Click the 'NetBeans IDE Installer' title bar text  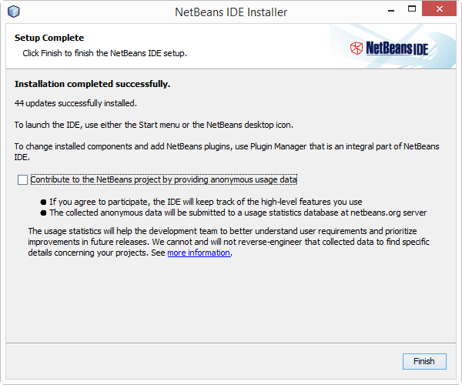(231, 12)
